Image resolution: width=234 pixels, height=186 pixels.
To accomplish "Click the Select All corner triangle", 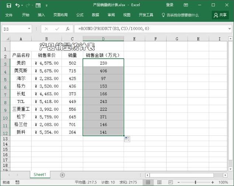I will [x=7, y=39].
